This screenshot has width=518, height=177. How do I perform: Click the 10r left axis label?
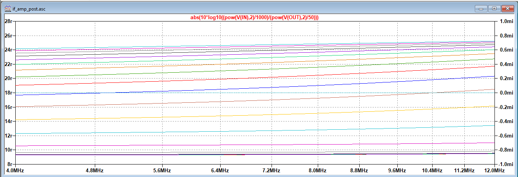pyautogui.click(x=9, y=150)
